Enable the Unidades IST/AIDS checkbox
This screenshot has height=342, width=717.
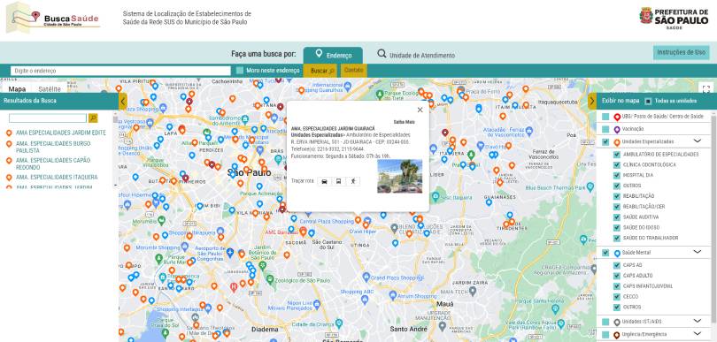click(x=605, y=322)
